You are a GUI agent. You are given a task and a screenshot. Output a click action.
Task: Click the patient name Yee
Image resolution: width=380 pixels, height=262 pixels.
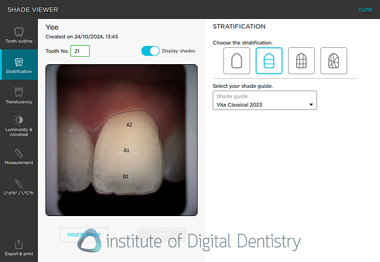coord(52,27)
